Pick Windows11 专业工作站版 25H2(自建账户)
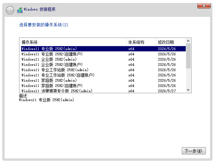This screenshot has width=216, height=164. point(103,75)
